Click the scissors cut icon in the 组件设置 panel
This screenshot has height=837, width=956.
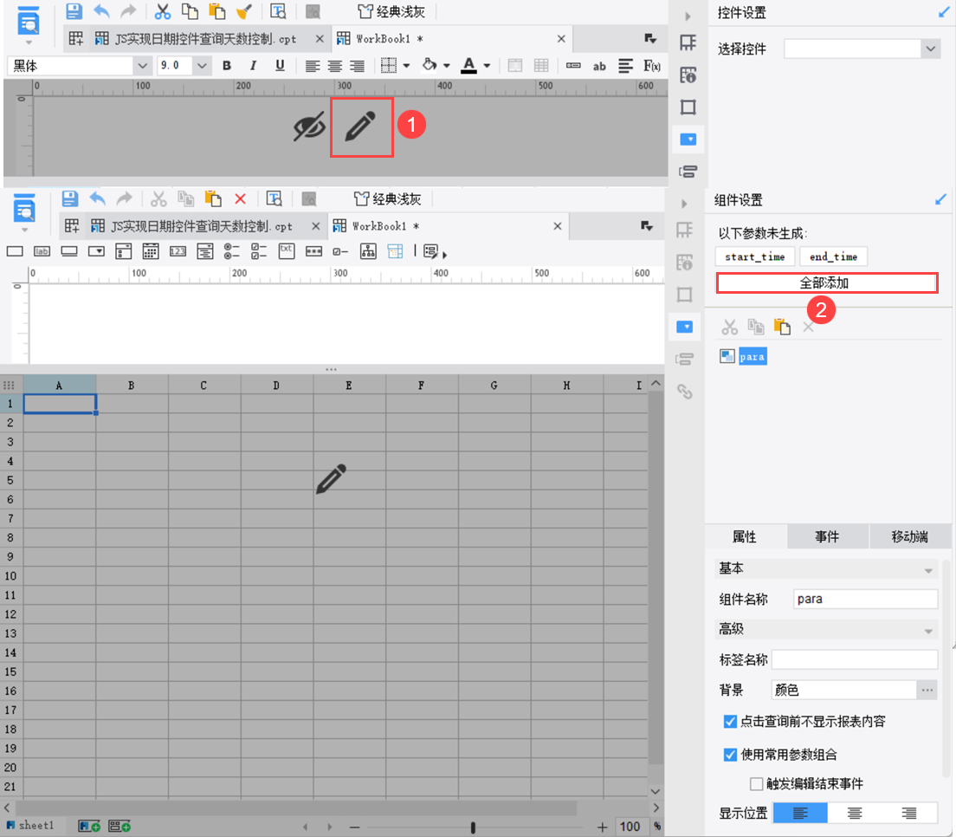[x=729, y=327]
